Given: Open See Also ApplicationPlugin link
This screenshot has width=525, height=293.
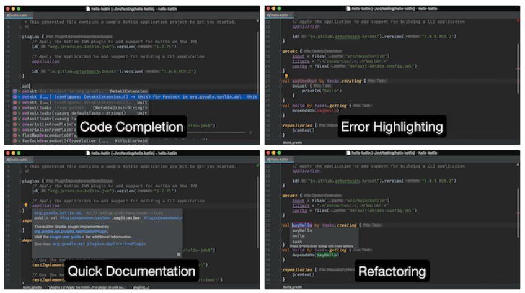Looking at the screenshot, I should [x=99, y=244].
